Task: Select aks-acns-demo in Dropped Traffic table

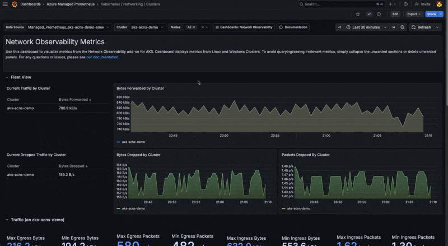Action: [20, 174]
